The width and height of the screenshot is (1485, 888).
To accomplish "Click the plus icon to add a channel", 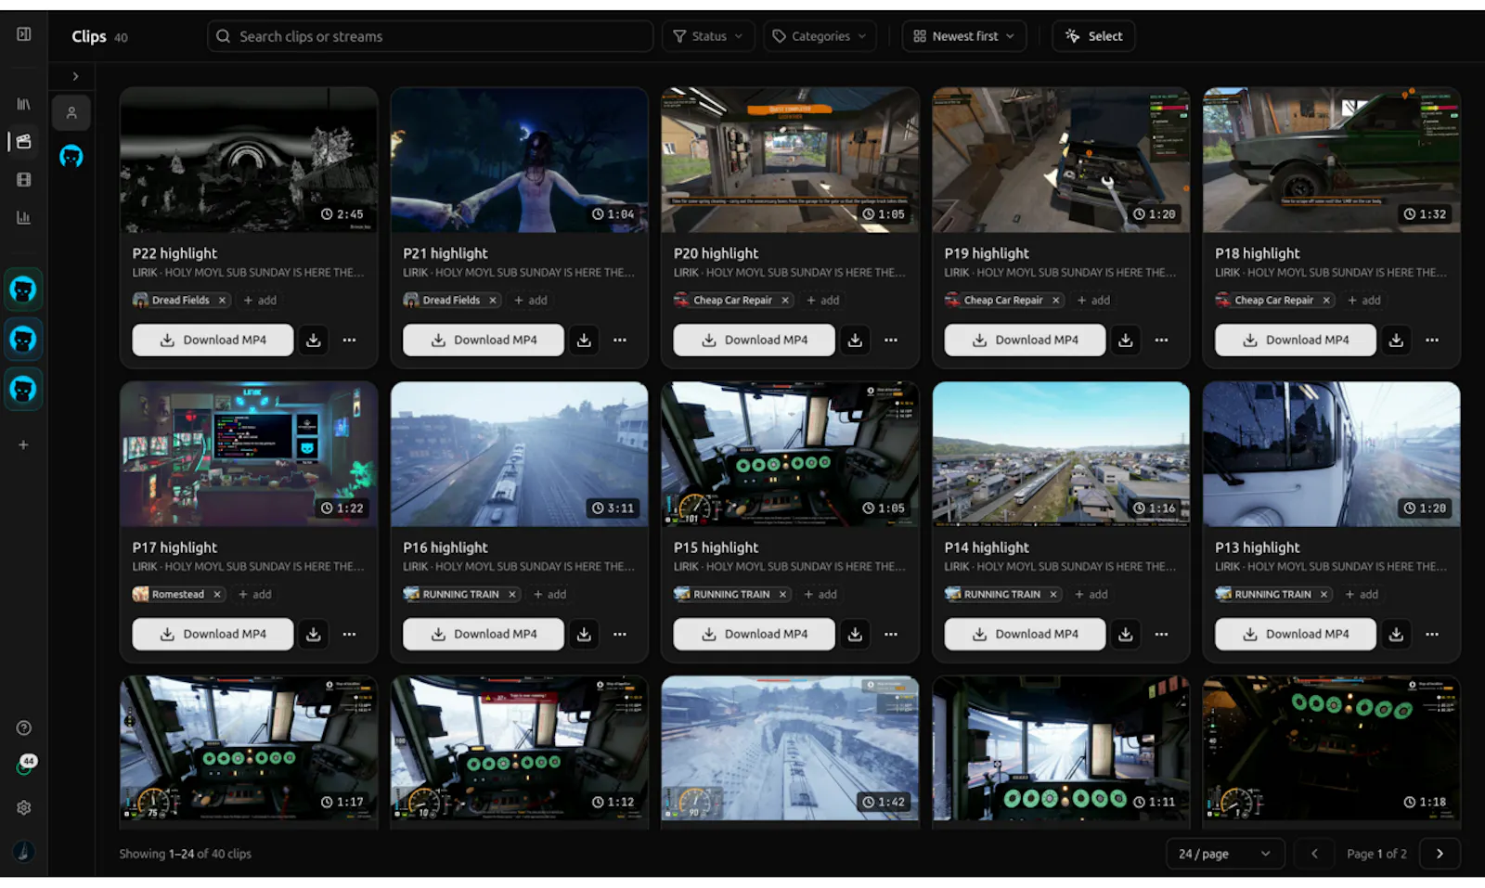I will 24,445.
